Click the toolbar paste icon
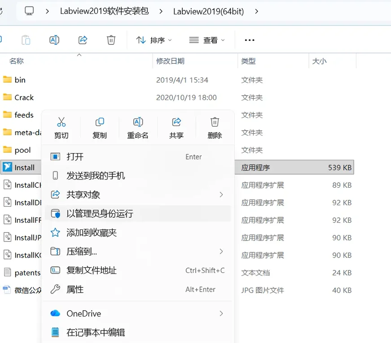 pos(26,40)
